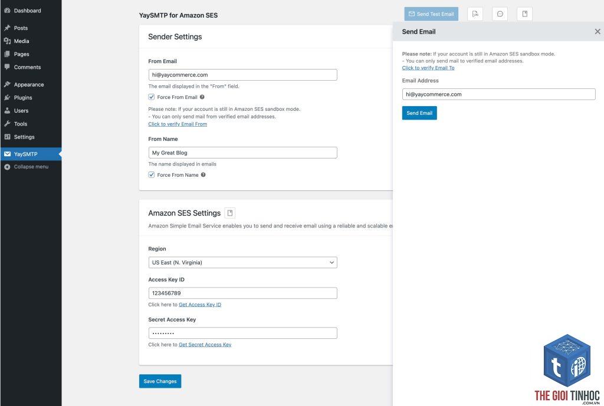Viewport: 604px width, 406px height.
Task: Click Send Email button in panel
Action: pos(419,113)
